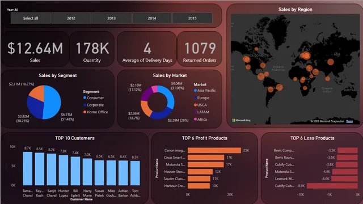This screenshot has width=363, height=204.
Task: Select the Tom Ashb... customer bar
Action: (135, 173)
